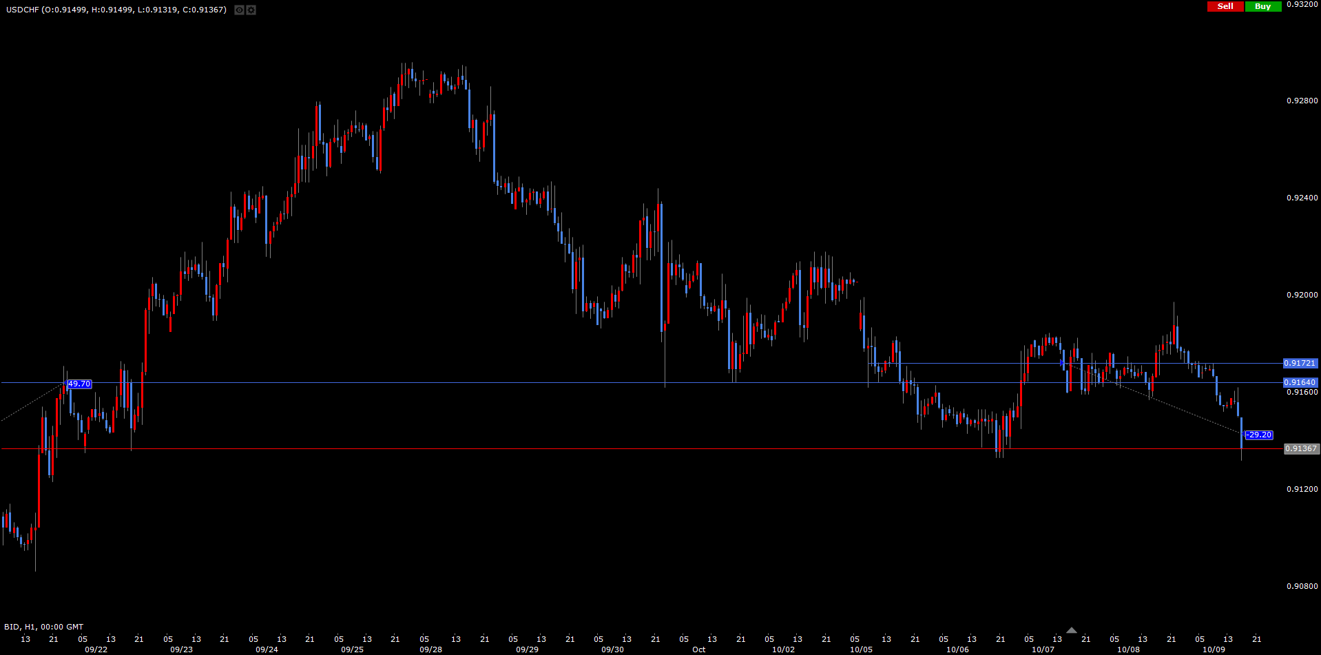1321x655 pixels.
Task: Select the 0.91721 price line label
Action: click(x=1300, y=363)
